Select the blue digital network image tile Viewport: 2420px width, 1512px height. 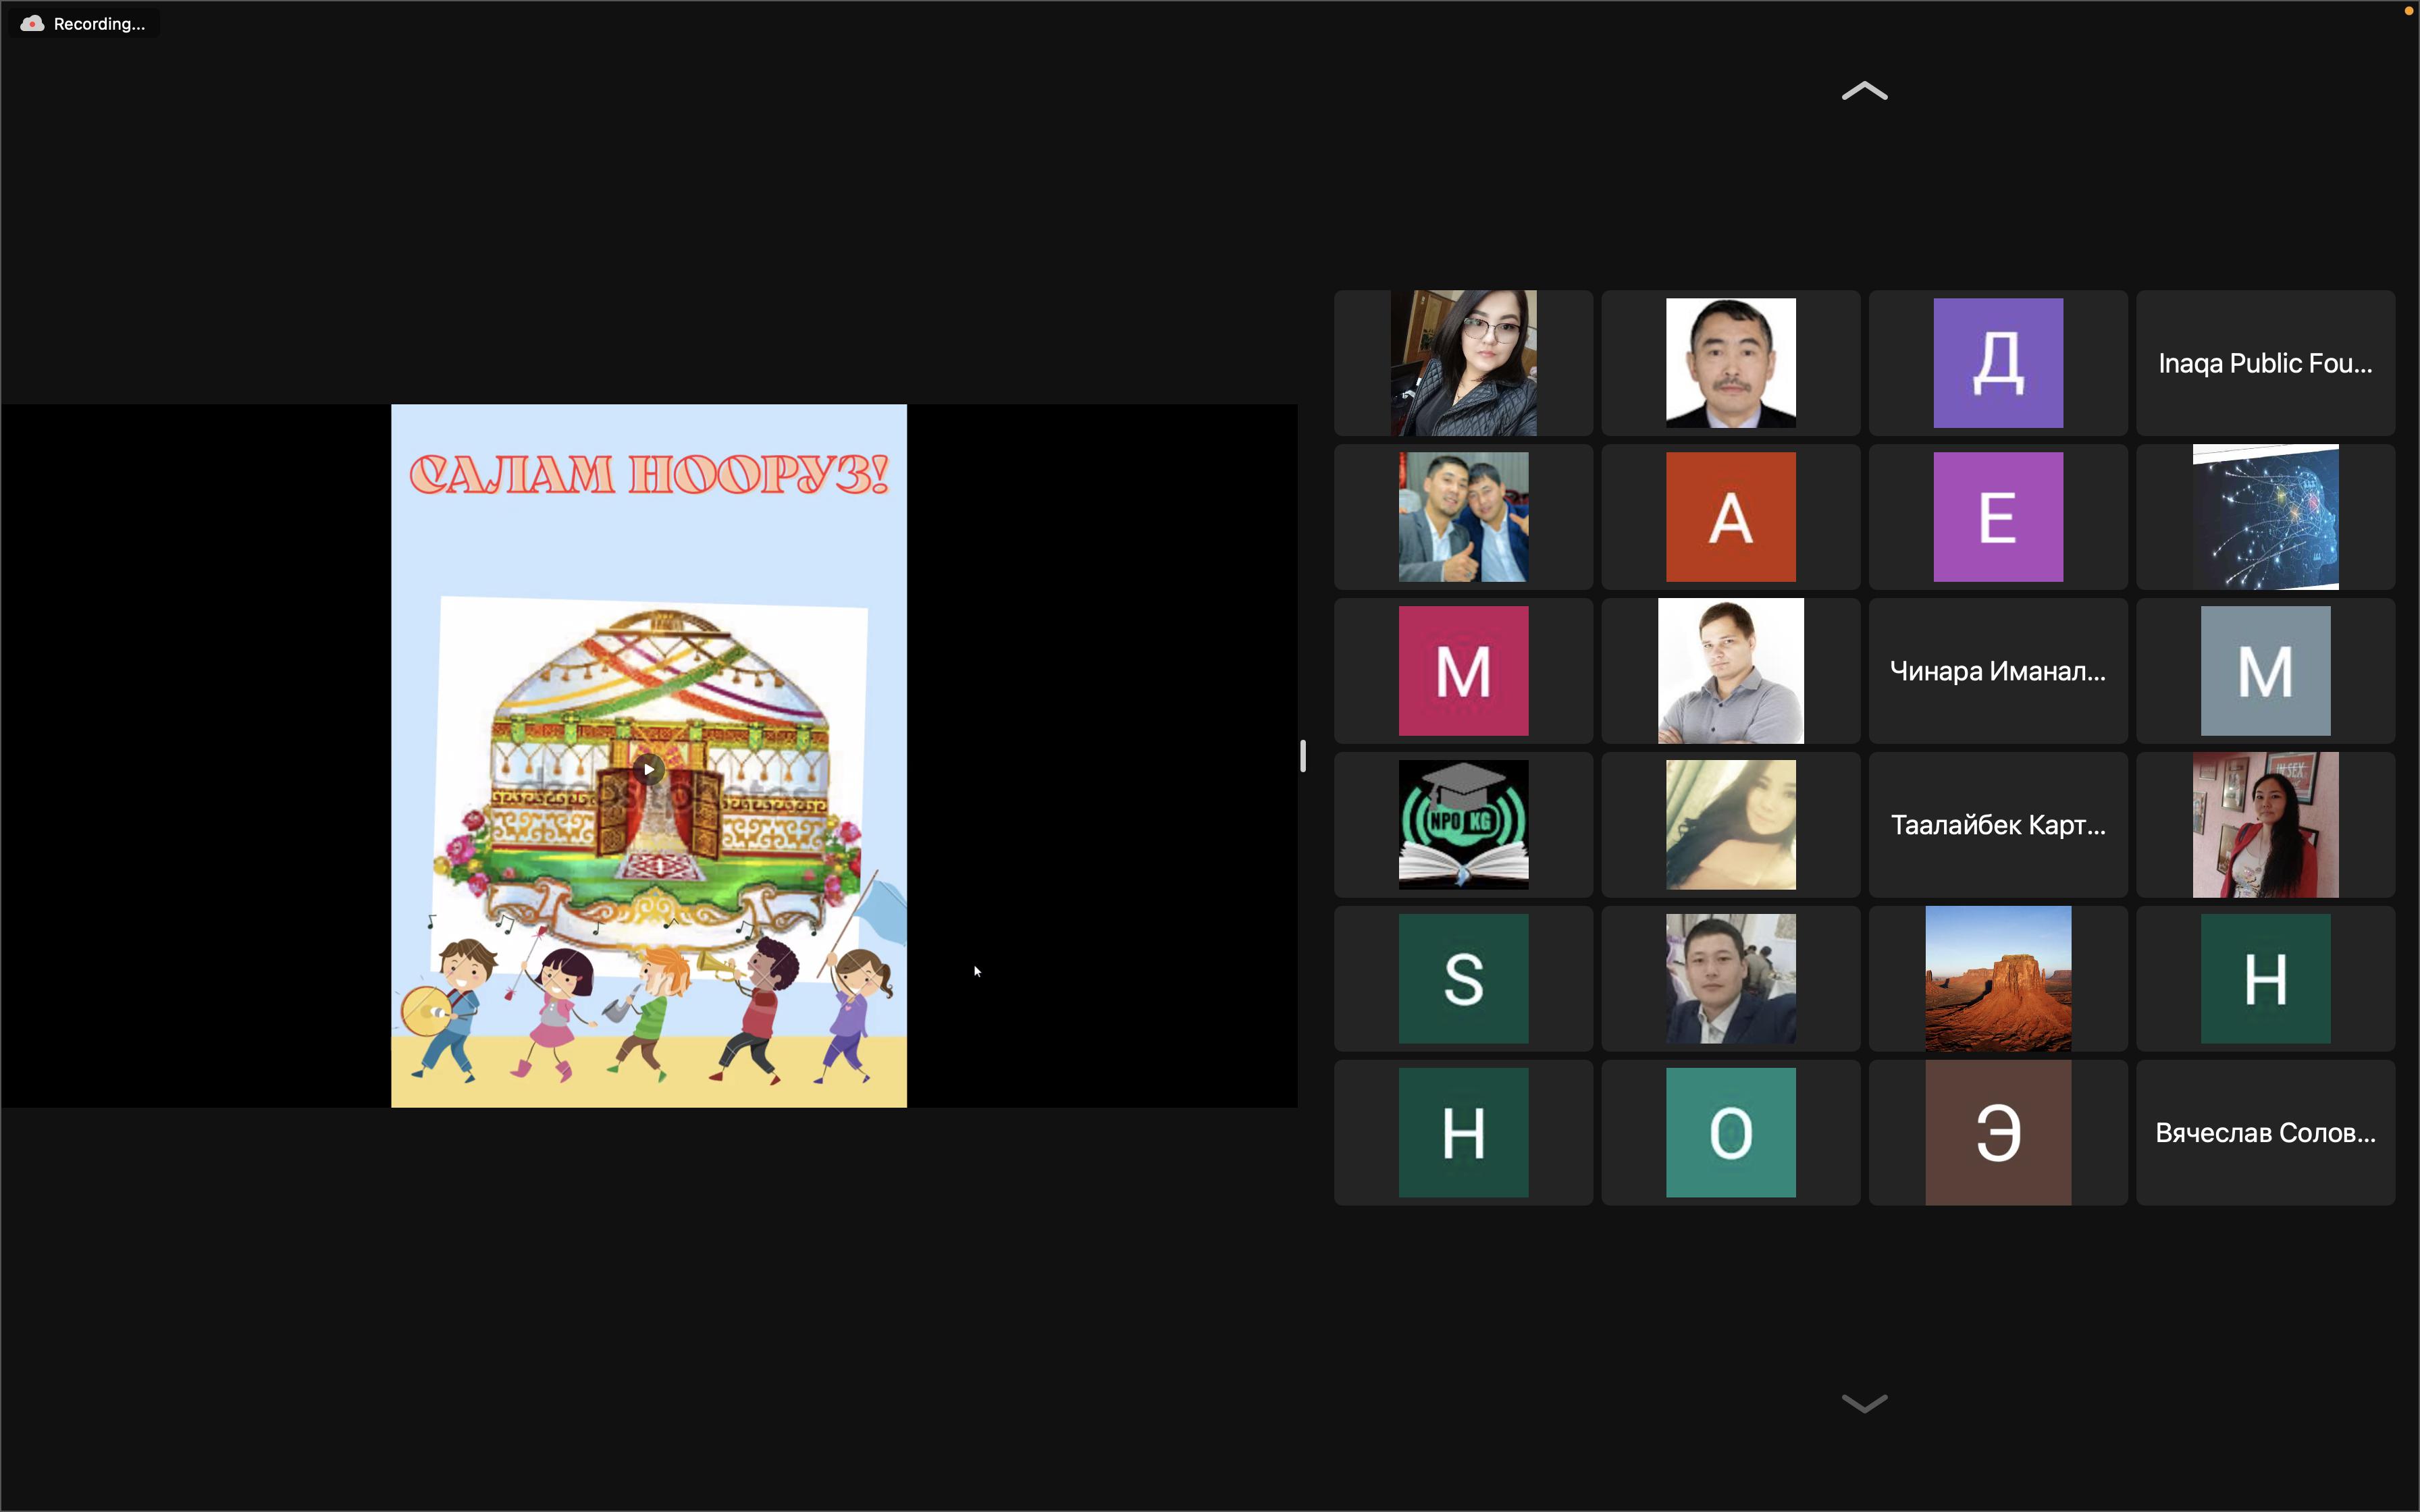[x=2265, y=517]
